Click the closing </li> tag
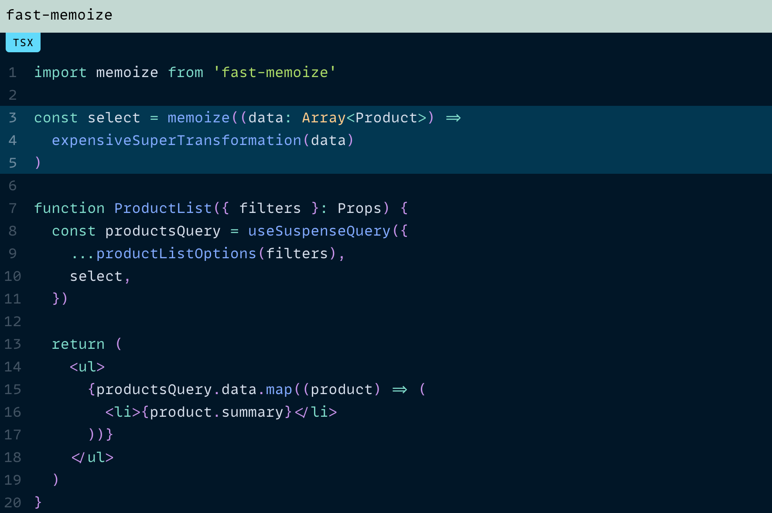This screenshot has width=772, height=513. tap(316, 412)
